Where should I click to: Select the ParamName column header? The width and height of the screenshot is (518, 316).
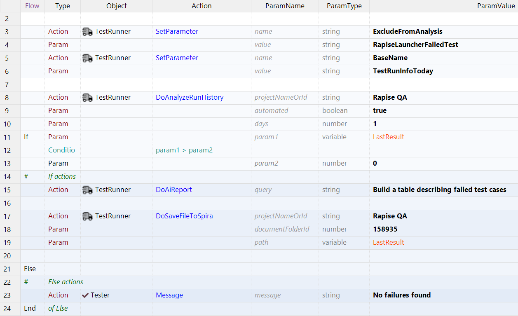coord(285,6)
